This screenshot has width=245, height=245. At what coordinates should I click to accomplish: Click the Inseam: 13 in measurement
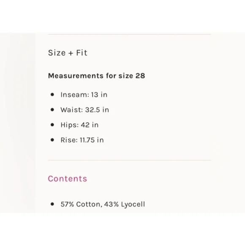click(84, 95)
